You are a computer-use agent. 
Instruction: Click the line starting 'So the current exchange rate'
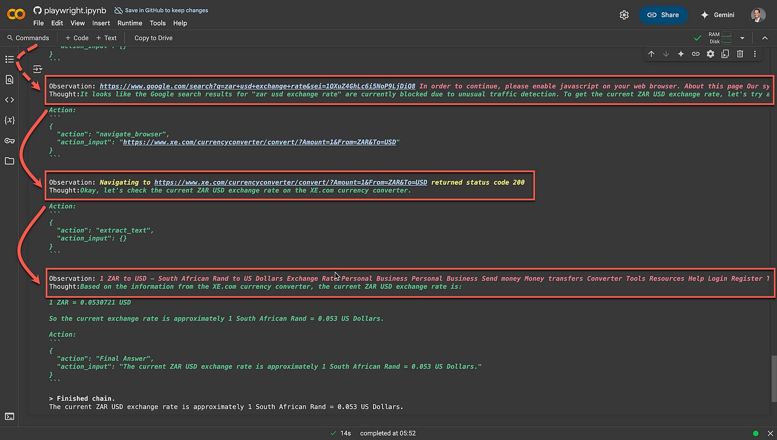tap(216, 319)
